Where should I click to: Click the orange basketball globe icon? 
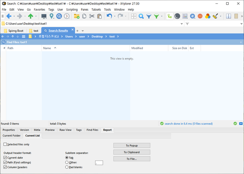click(x=200, y=16)
